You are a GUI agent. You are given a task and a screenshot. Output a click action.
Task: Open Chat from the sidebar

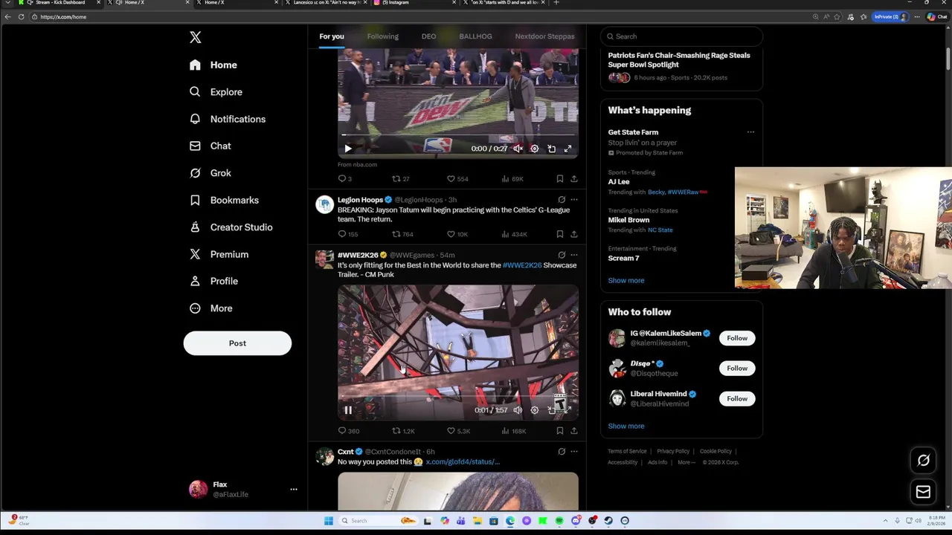pyautogui.click(x=210, y=146)
